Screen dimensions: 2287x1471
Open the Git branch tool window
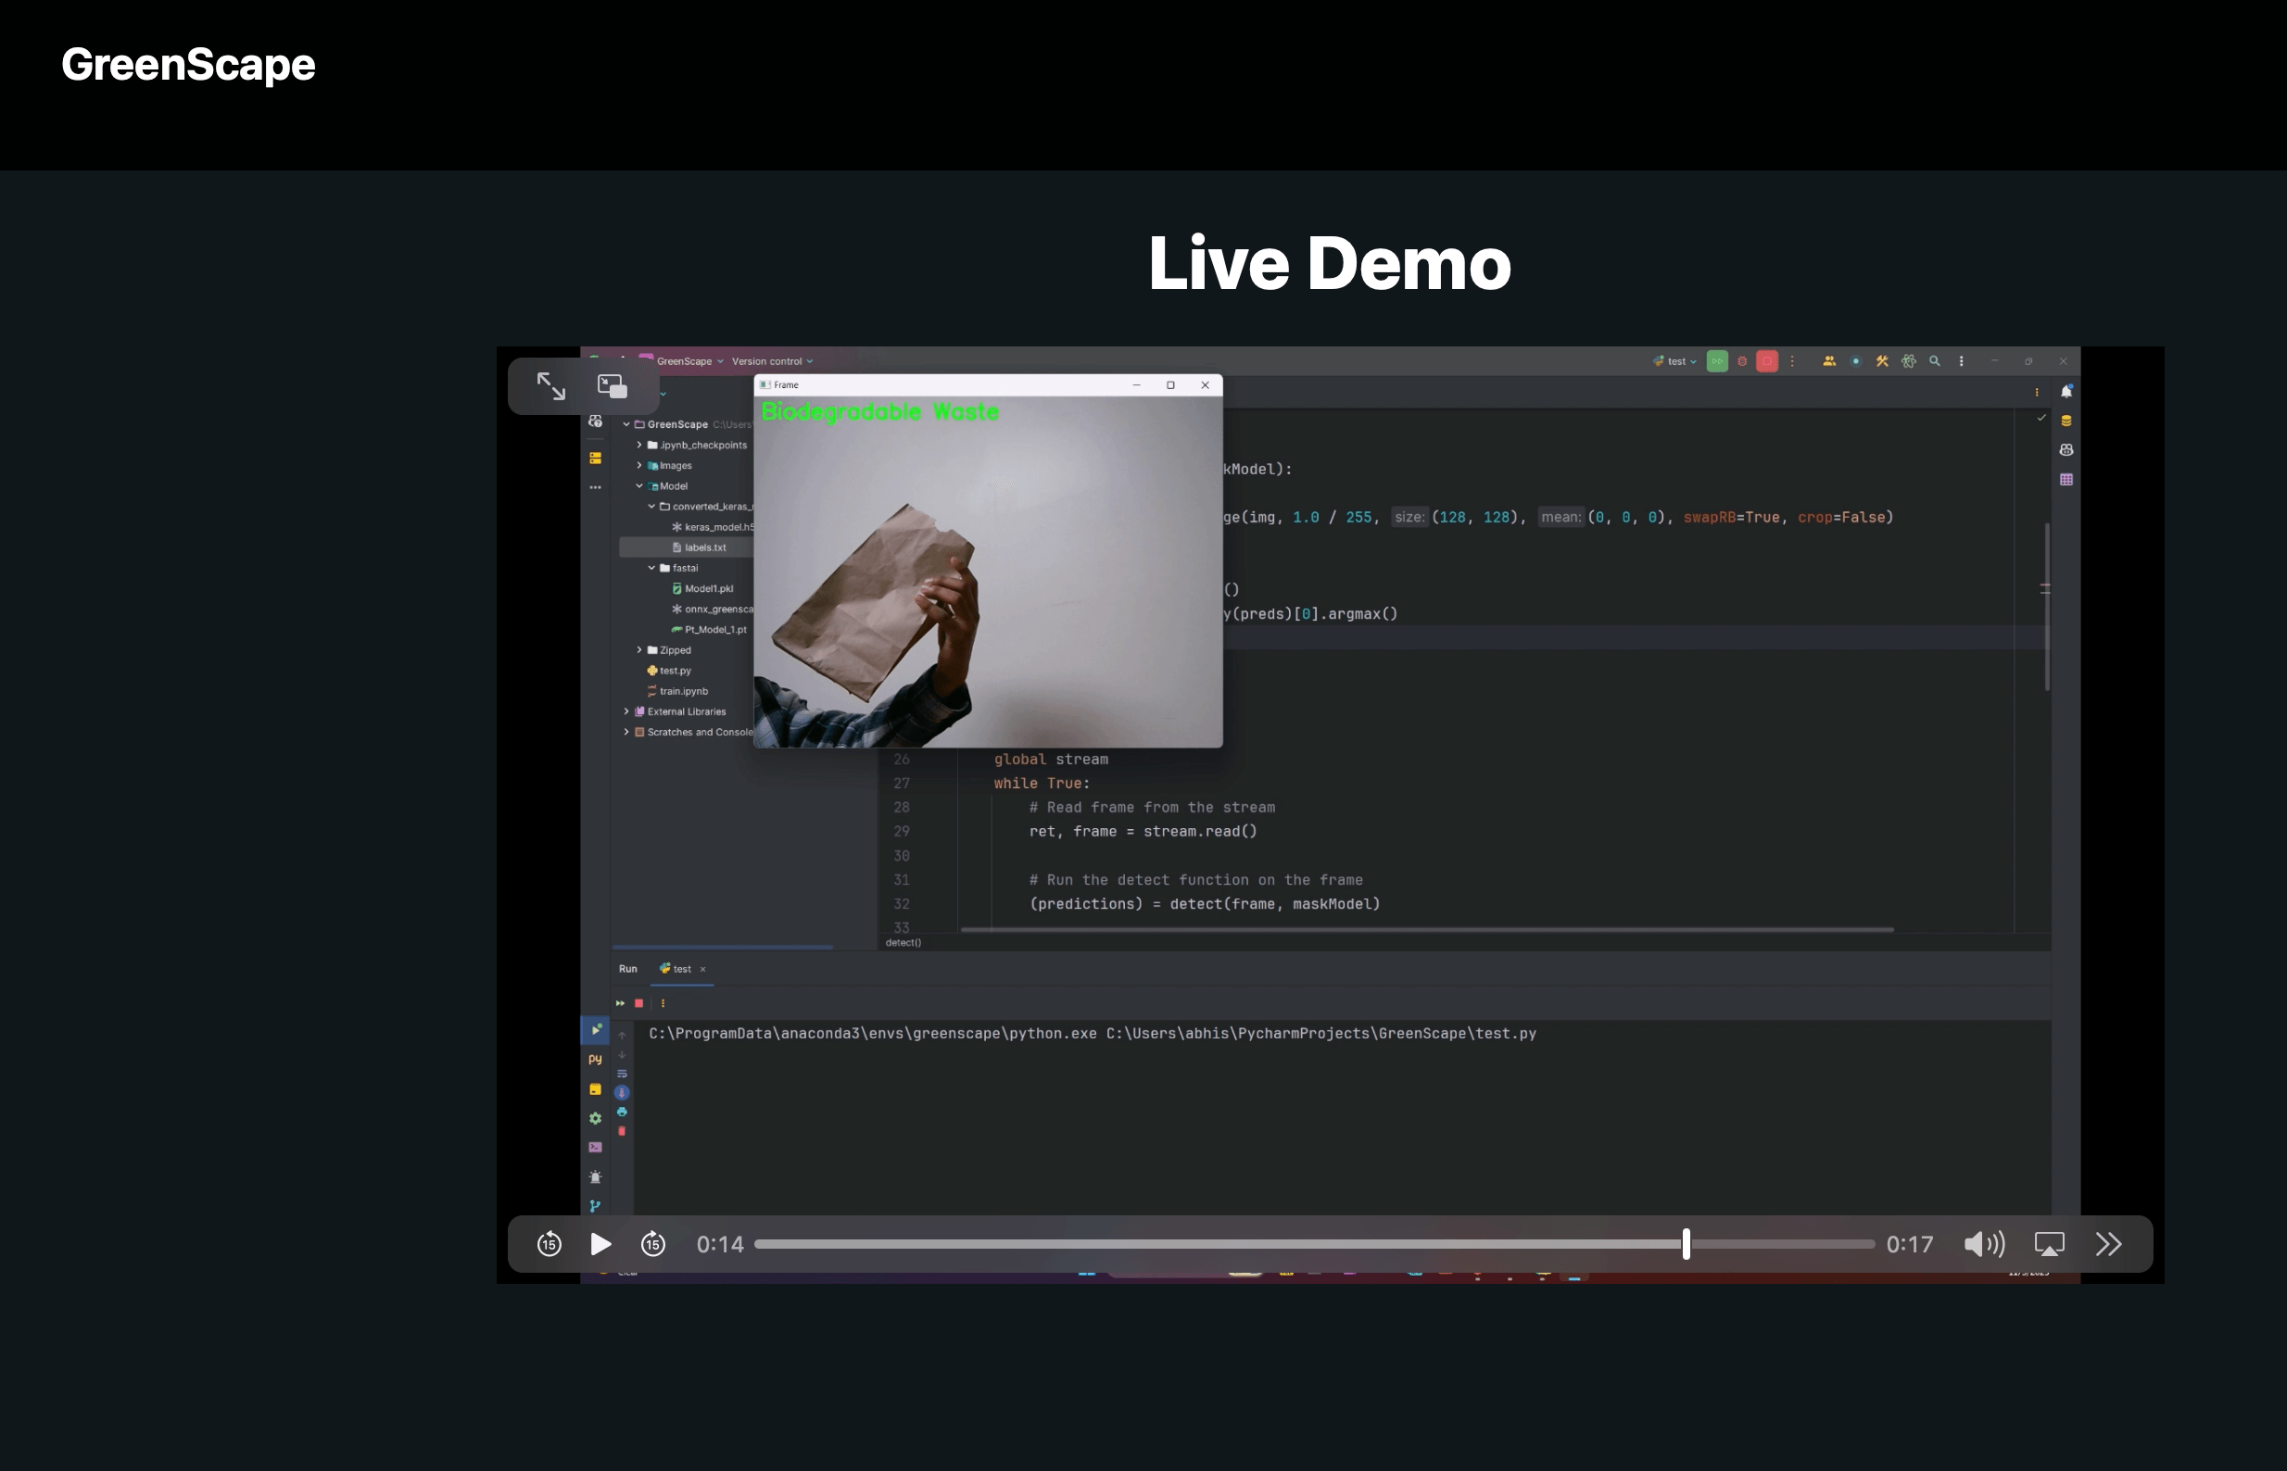[595, 1206]
